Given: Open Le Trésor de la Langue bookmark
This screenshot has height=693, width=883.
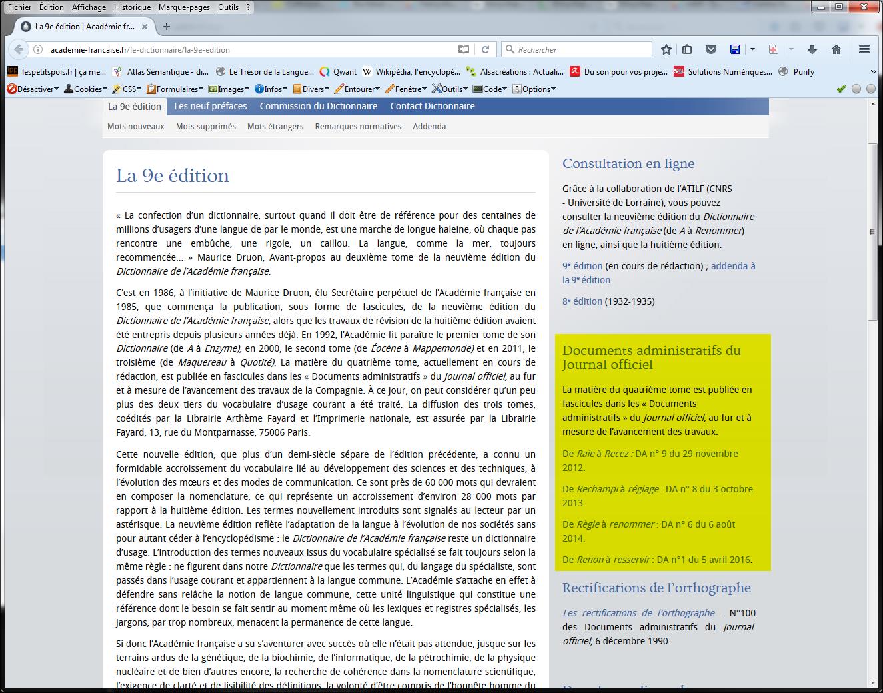Looking at the screenshot, I should click(x=264, y=72).
